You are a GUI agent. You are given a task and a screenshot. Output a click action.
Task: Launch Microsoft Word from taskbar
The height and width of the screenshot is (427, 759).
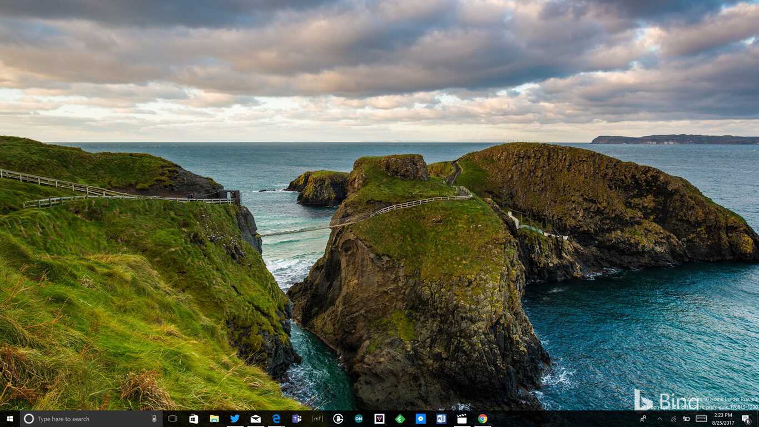tap(441, 419)
